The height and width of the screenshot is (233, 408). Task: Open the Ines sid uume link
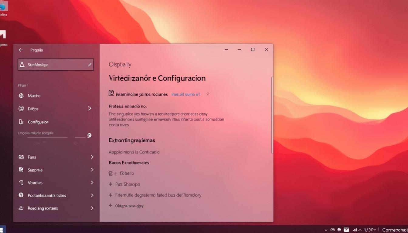pos(185,94)
